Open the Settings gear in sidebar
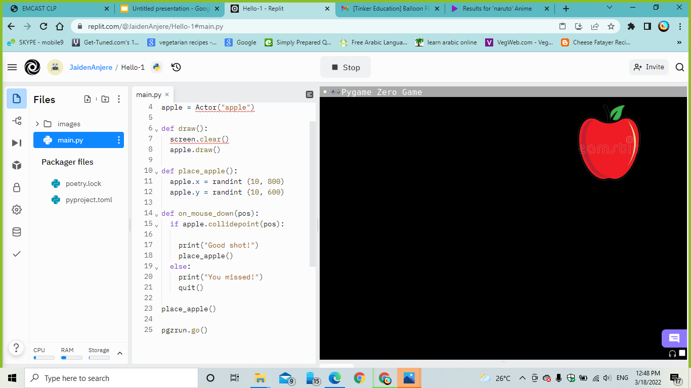 coord(17,210)
